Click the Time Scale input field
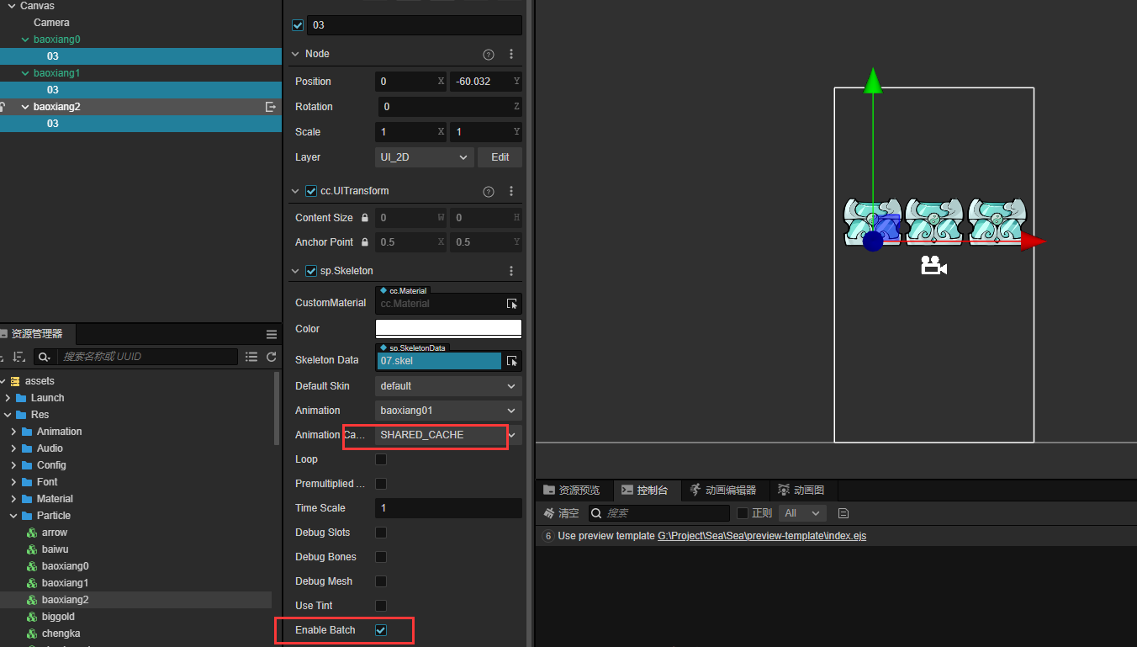 click(448, 508)
